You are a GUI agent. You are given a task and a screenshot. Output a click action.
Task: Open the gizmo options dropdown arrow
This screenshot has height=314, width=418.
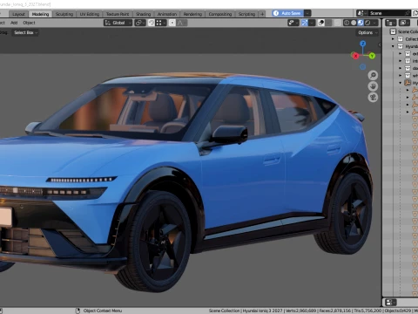point(312,23)
